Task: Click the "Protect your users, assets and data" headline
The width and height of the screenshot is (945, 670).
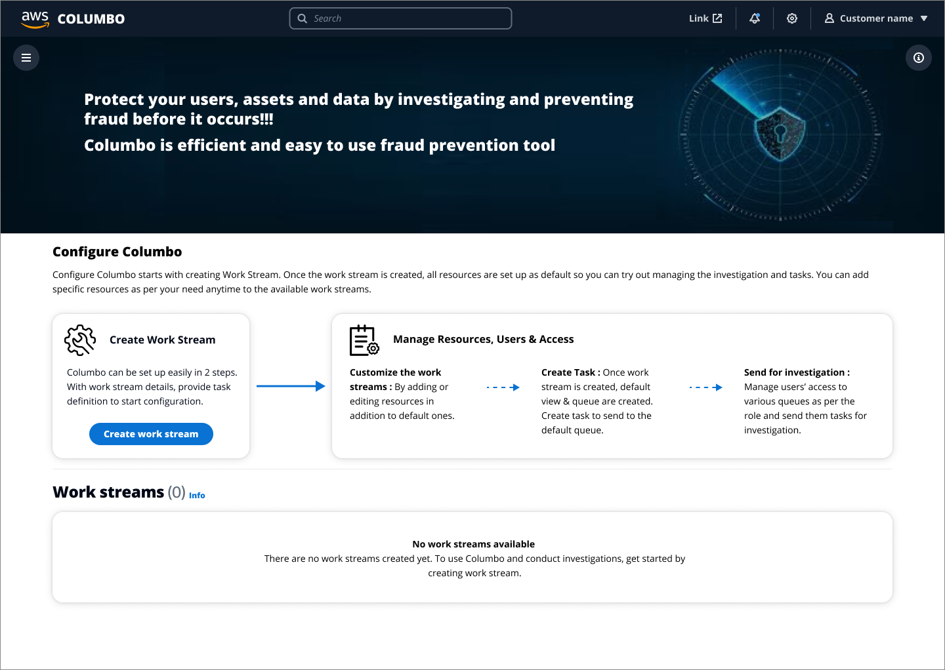Action: (x=359, y=109)
